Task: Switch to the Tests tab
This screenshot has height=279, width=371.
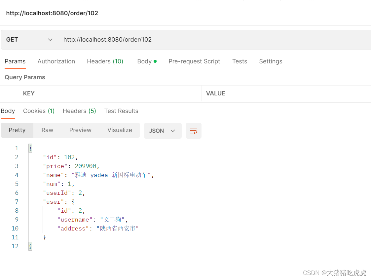Action: (240, 61)
